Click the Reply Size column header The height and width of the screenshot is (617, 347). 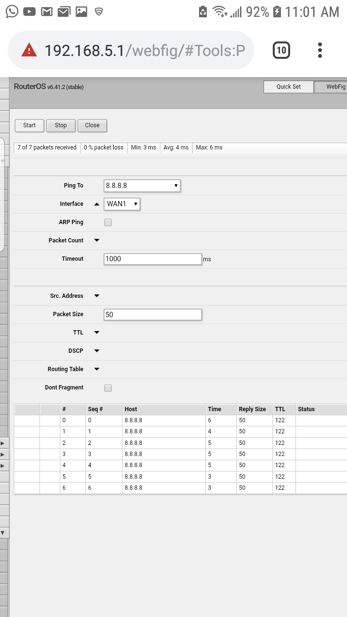point(254,409)
